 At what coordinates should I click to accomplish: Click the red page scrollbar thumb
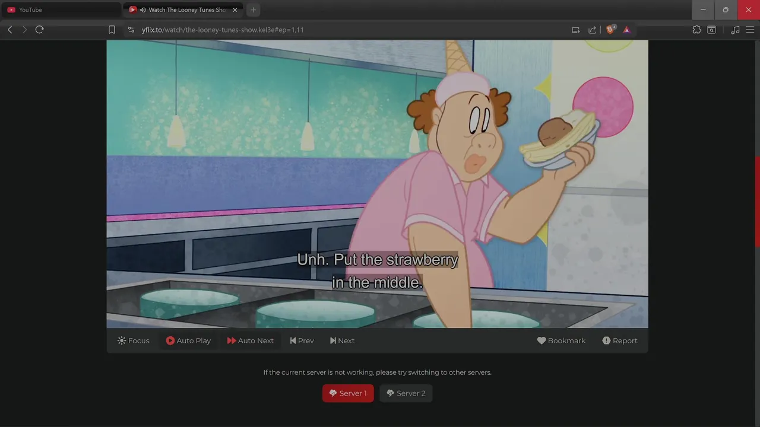coord(757,202)
